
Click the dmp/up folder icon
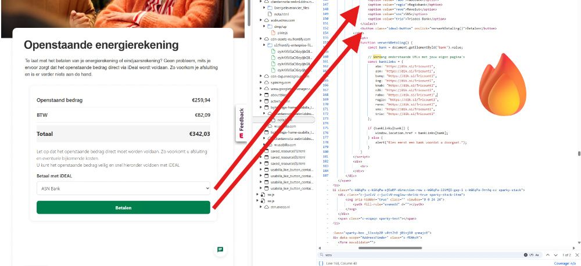[270, 26]
